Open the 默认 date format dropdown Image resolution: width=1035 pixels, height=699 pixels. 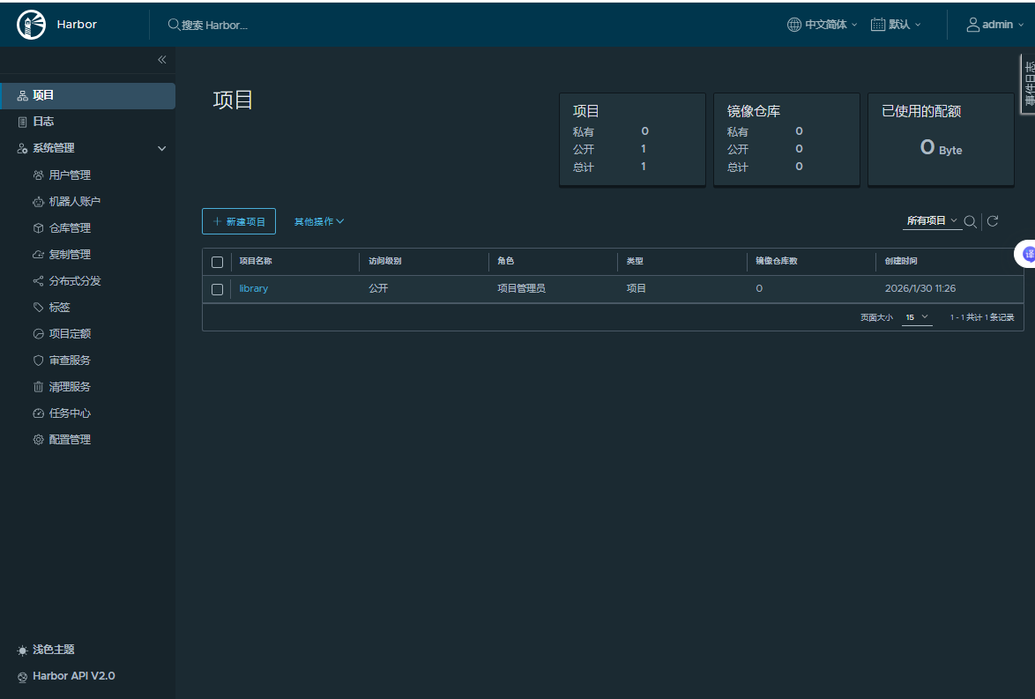896,25
